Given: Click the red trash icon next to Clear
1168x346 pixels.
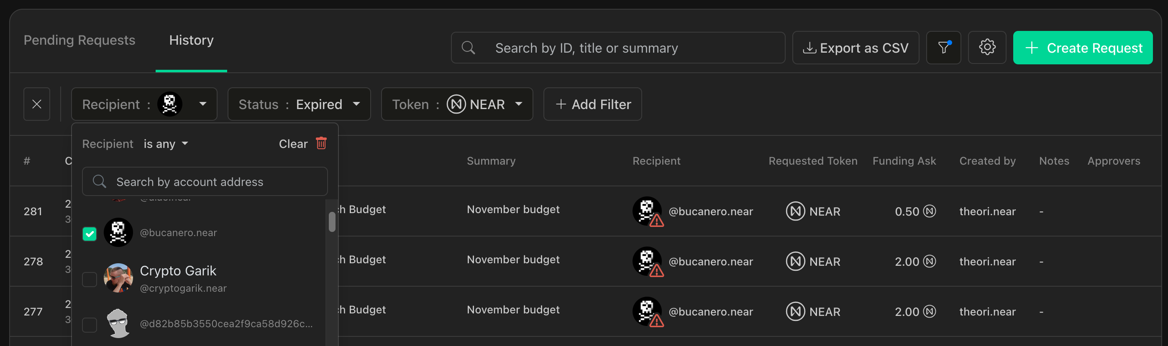Looking at the screenshot, I should (321, 143).
